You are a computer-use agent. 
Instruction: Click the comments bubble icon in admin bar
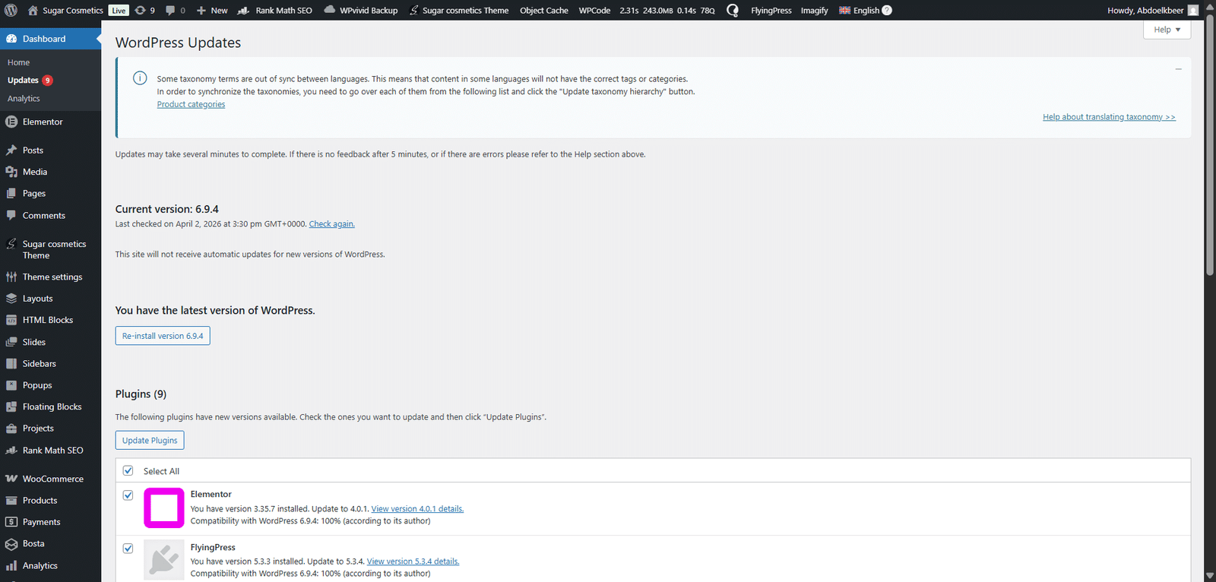coord(171,11)
